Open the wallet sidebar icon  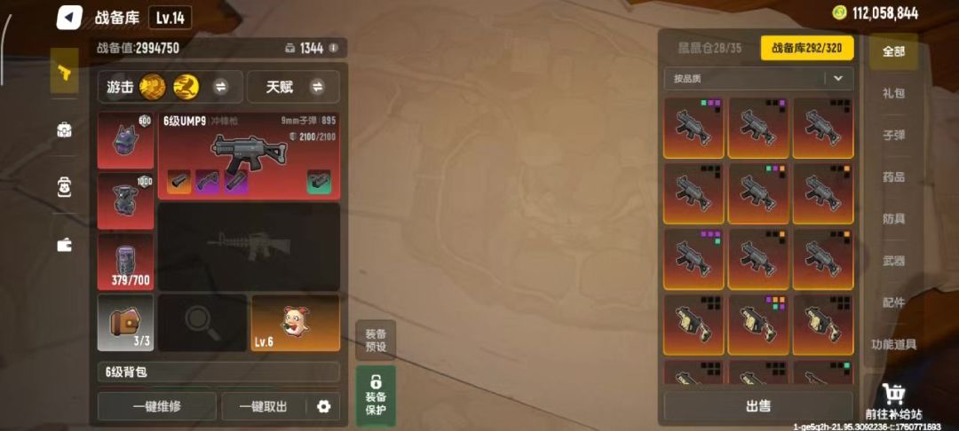(x=64, y=245)
